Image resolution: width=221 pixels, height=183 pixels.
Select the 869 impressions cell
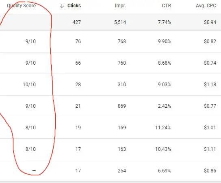point(122,106)
